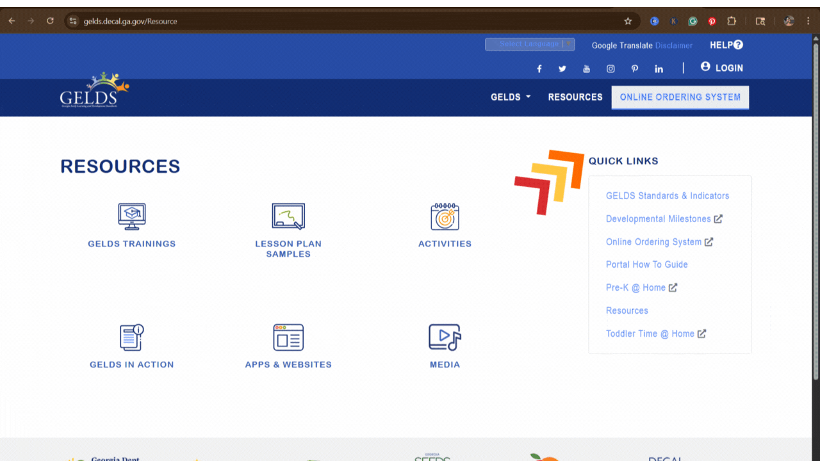Expand the GELDS navigation dropdown
Image resolution: width=820 pixels, height=461 pixels.
pos(511,97)
